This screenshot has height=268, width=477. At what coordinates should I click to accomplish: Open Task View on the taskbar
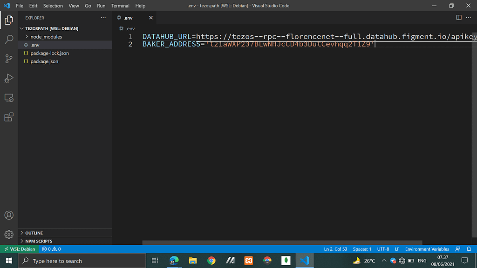(x=155, y=261)
